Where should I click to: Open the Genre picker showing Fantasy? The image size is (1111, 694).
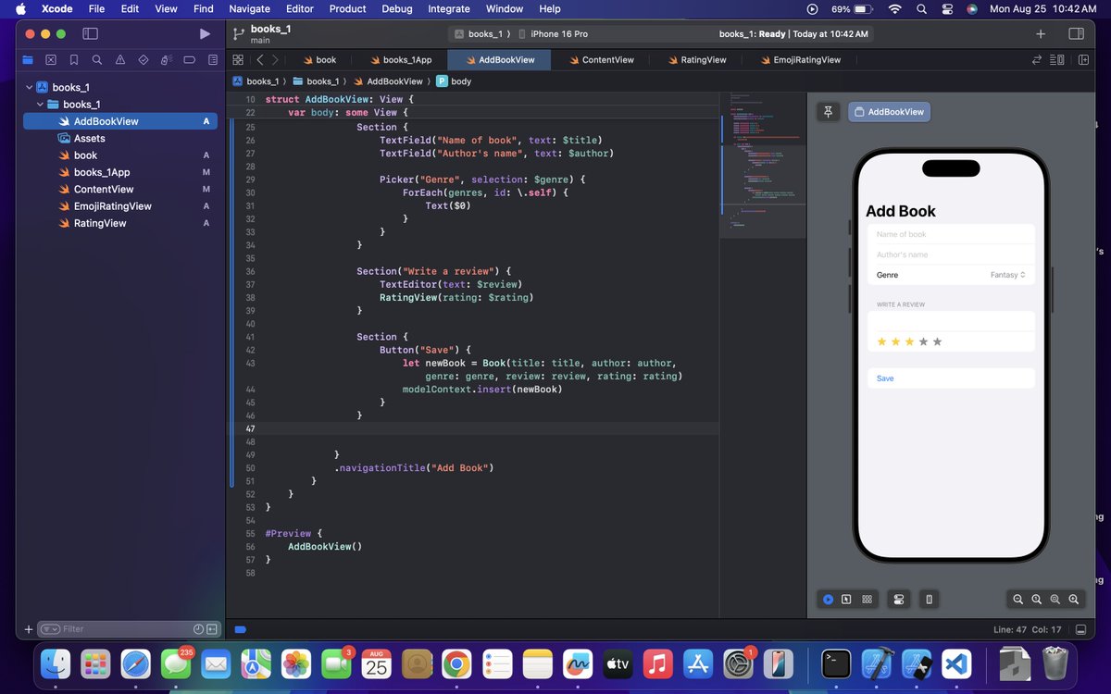[1008, 275]
